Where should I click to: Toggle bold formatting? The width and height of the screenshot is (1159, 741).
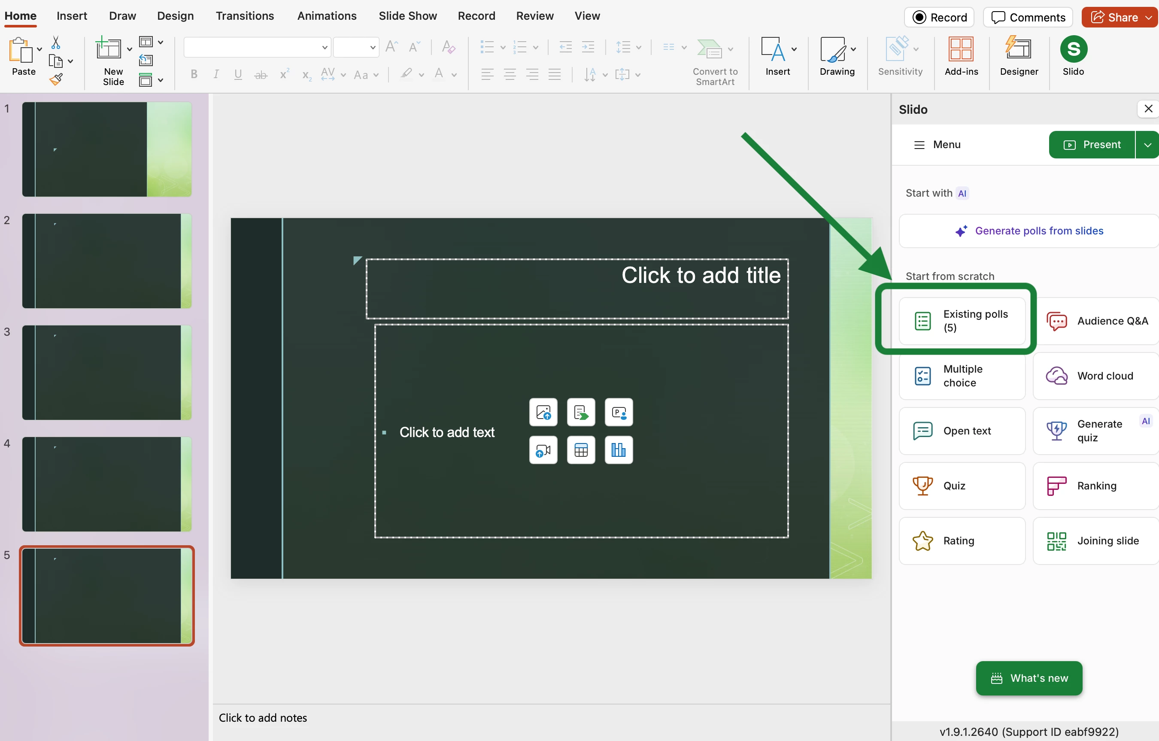pyautogui.click(x=194, y=75)
